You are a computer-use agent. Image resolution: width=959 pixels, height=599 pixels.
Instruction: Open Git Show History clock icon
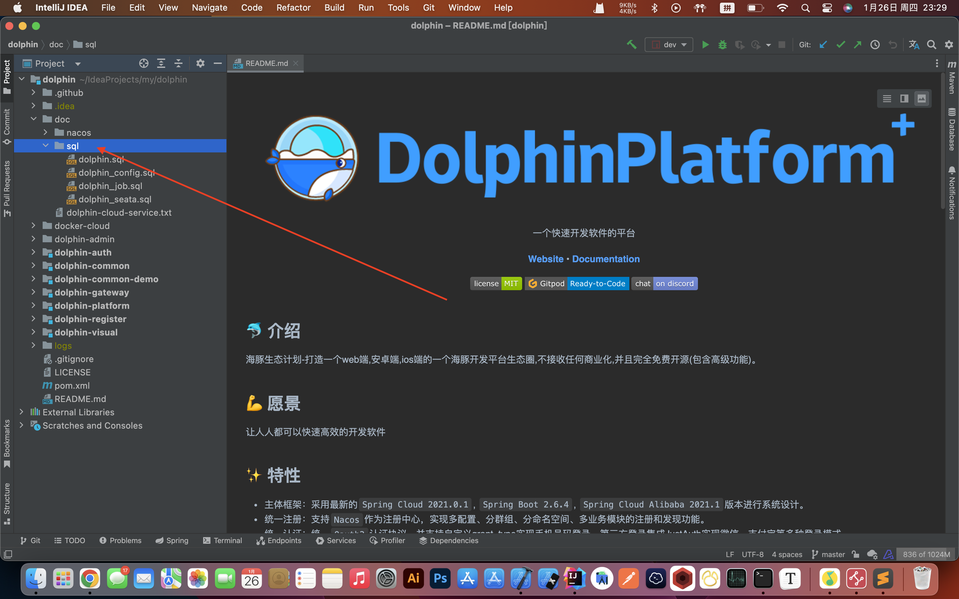875,45
